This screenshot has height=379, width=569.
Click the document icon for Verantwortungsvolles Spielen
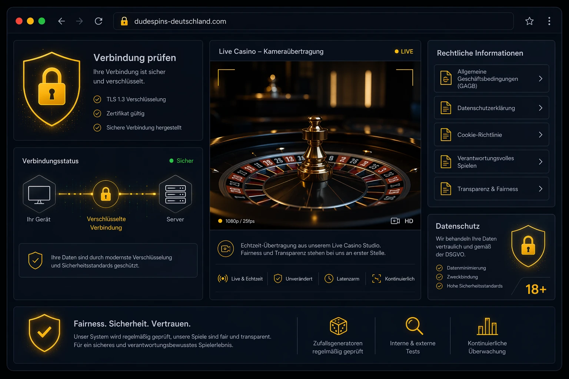click(446, 162)
